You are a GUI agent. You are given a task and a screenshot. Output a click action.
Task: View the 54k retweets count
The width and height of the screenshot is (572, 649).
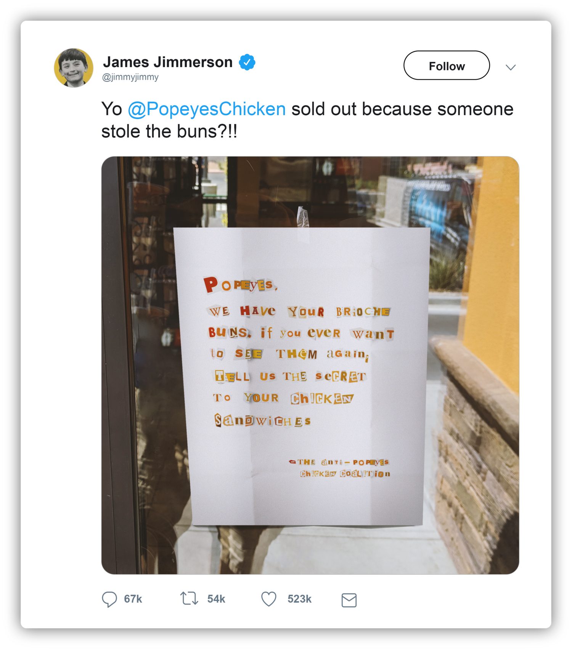[216, 599]
